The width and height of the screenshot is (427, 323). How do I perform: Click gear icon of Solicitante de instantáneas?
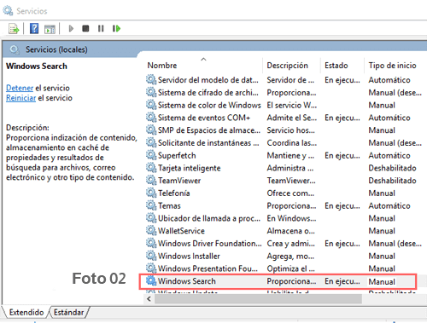click(151, 142)
